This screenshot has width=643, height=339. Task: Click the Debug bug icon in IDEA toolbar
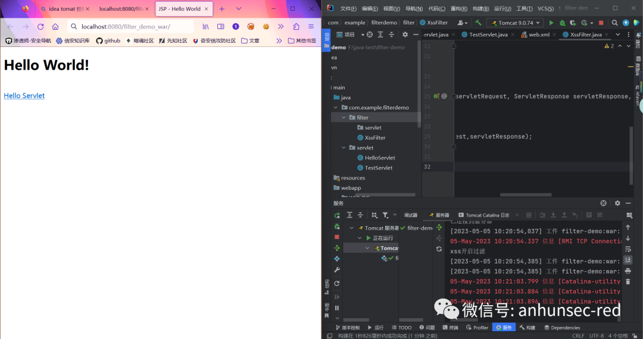(x=562, y=23)
